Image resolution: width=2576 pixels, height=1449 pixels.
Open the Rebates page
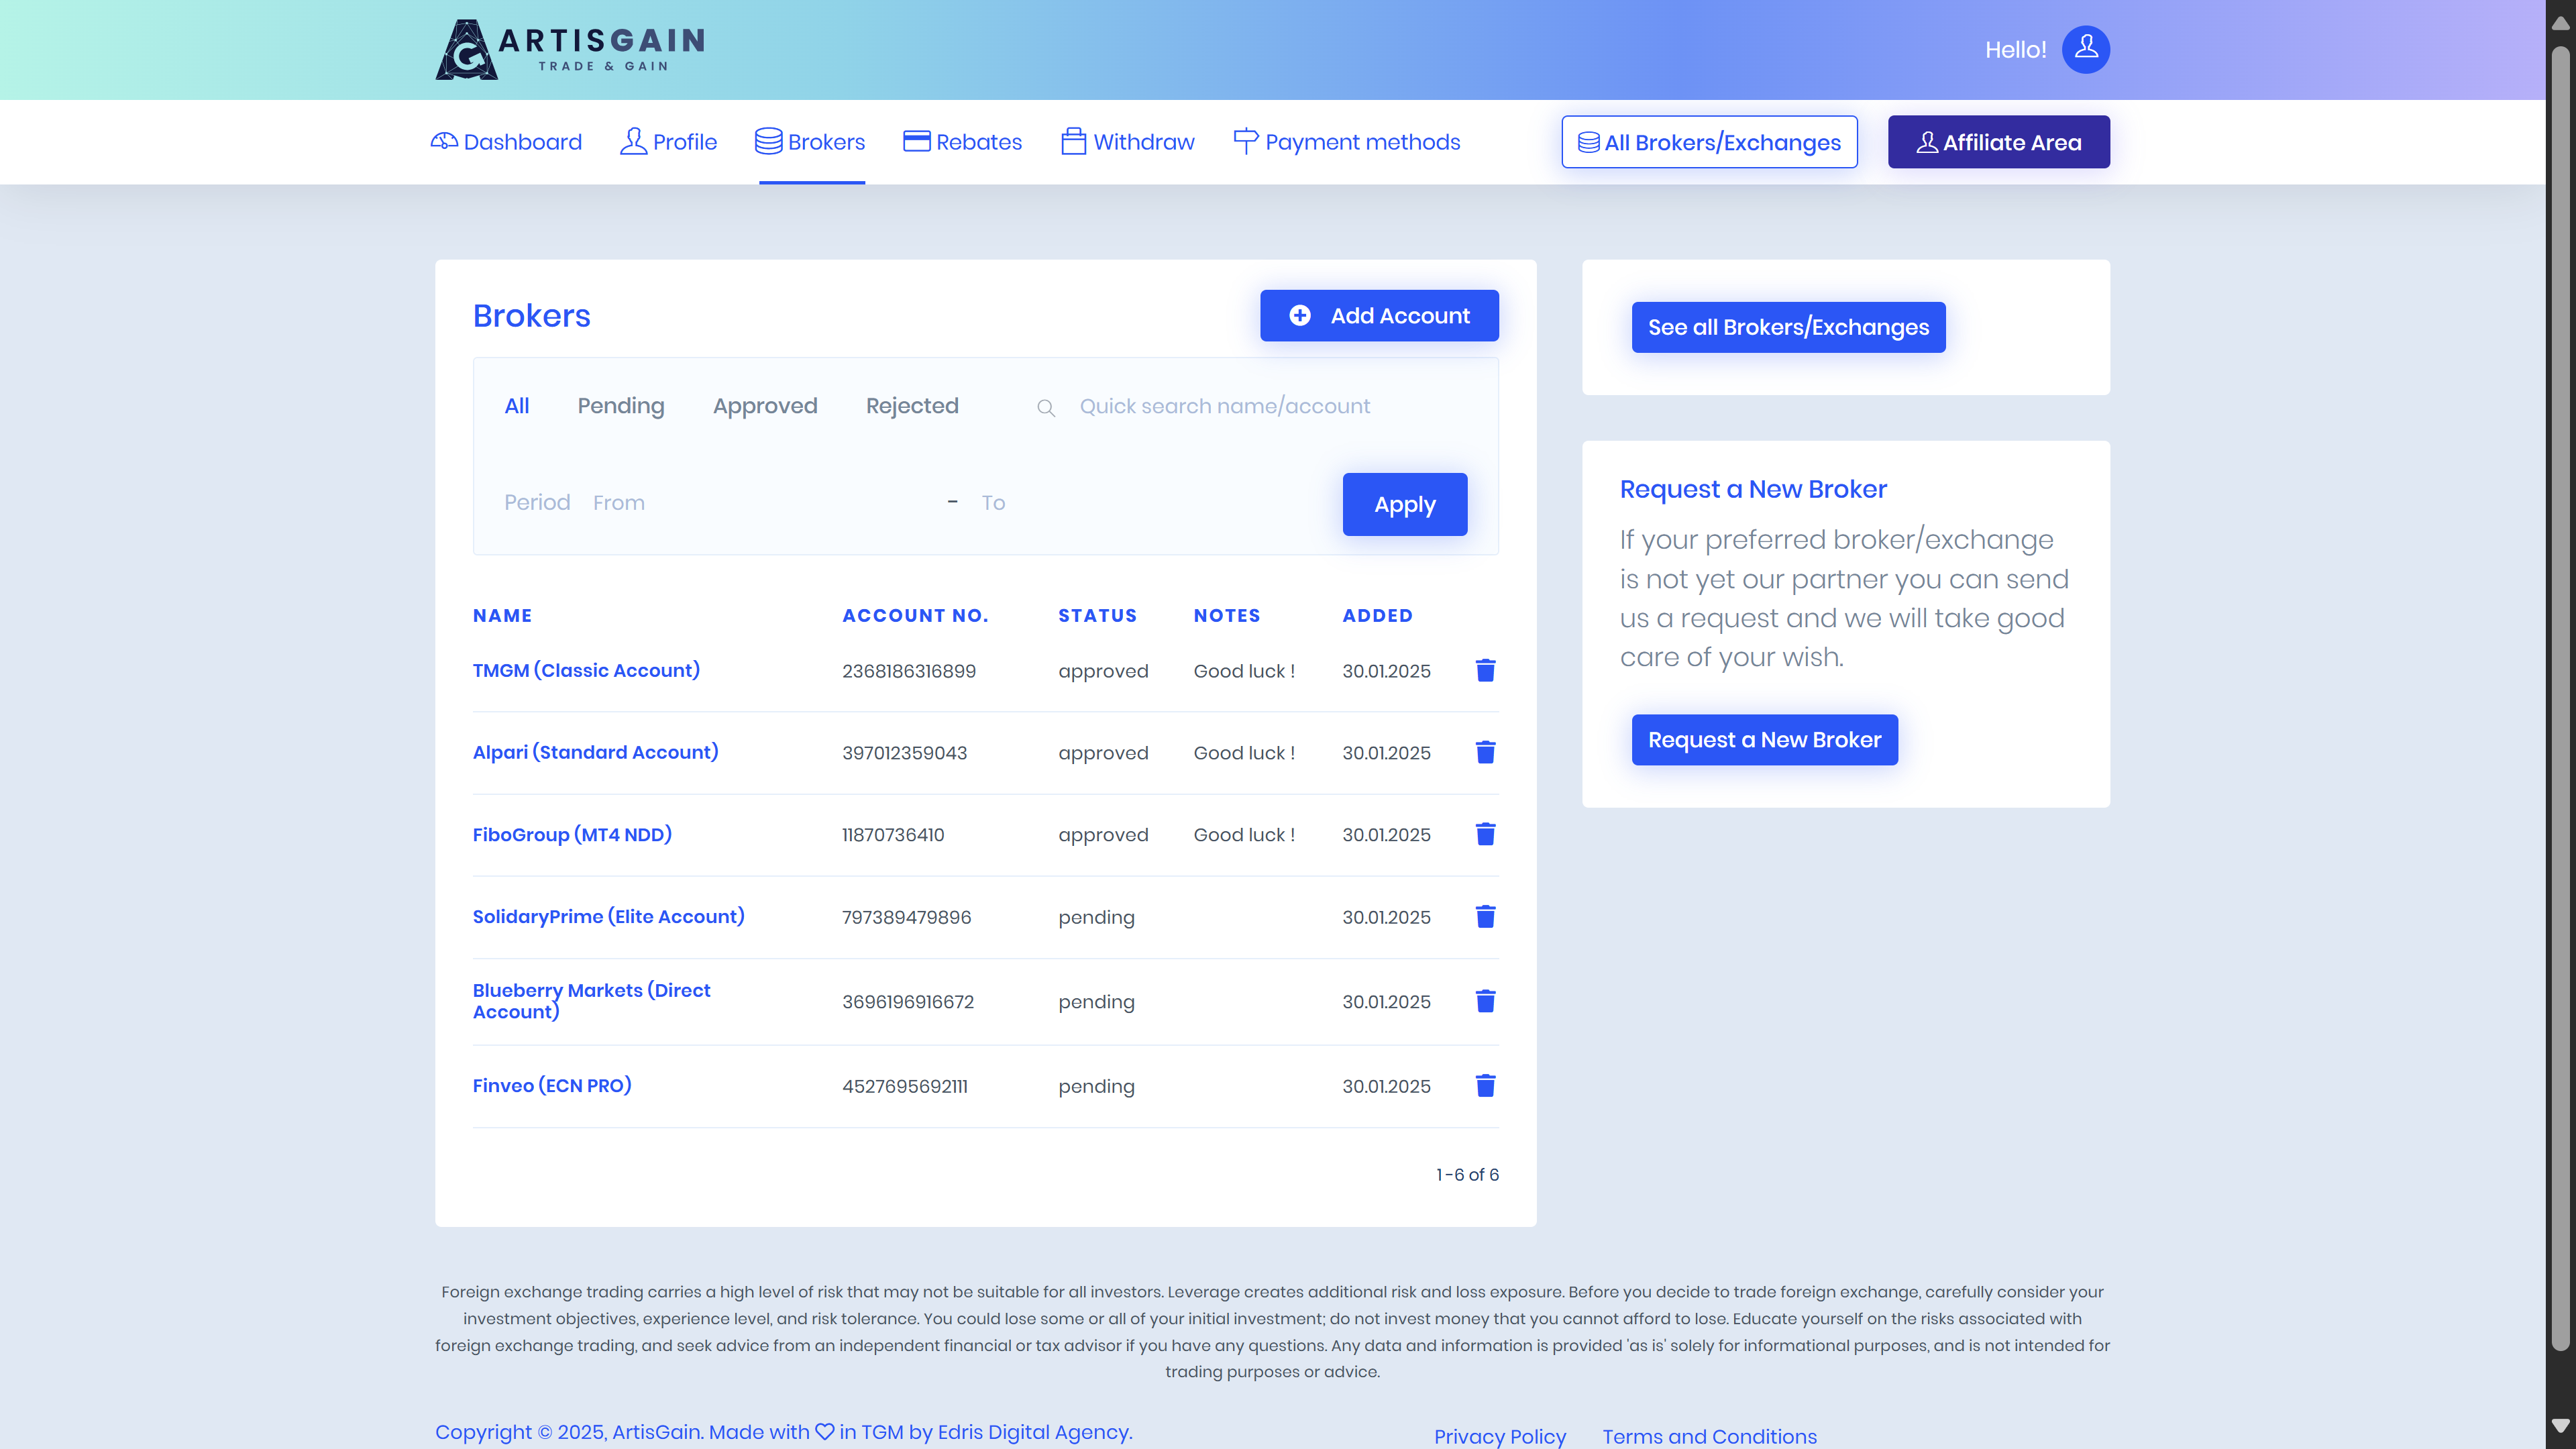[x=962, y=142]
